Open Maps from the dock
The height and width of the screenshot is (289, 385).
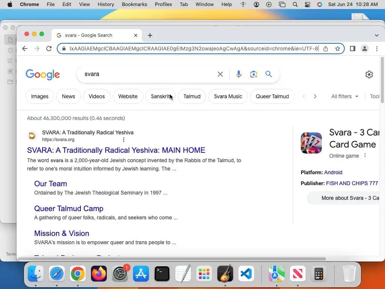[x=276, y=274]
